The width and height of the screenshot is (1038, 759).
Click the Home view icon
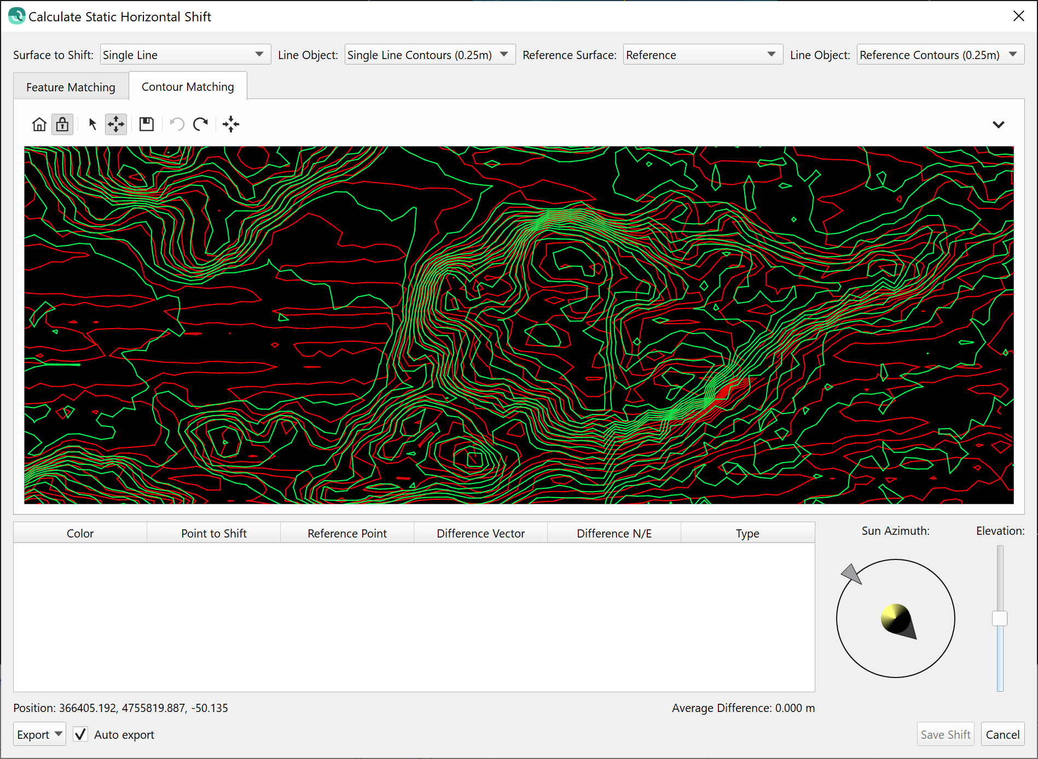(39, 125)
